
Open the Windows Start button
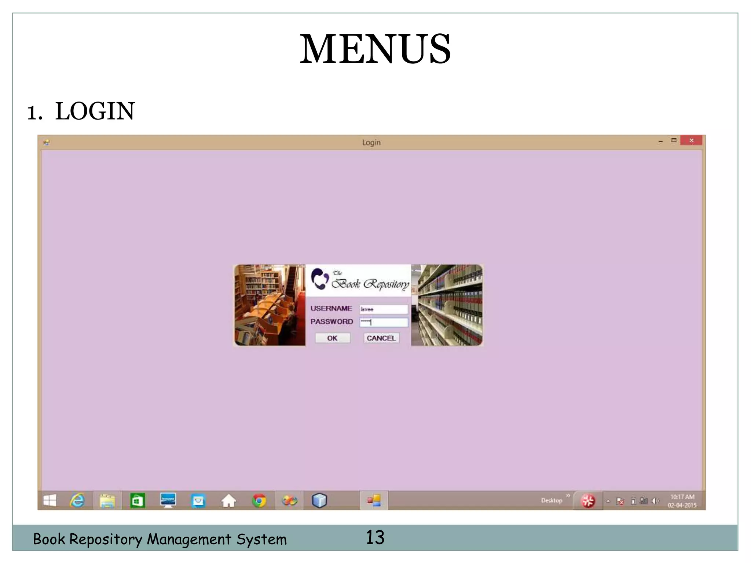tap(50, 501)
